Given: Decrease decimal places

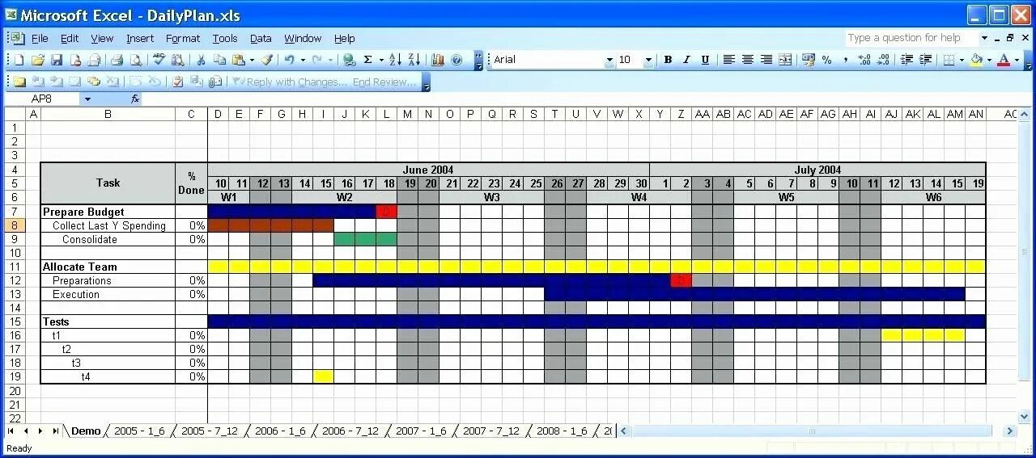Looking at the screenshot, I should [882, 60].
